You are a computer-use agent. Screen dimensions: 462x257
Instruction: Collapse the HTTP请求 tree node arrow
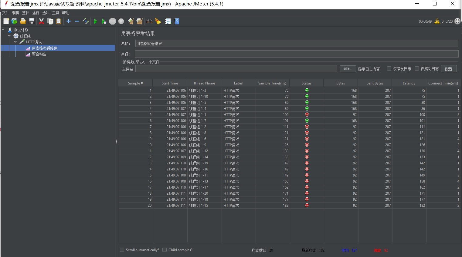coord(15,42)
